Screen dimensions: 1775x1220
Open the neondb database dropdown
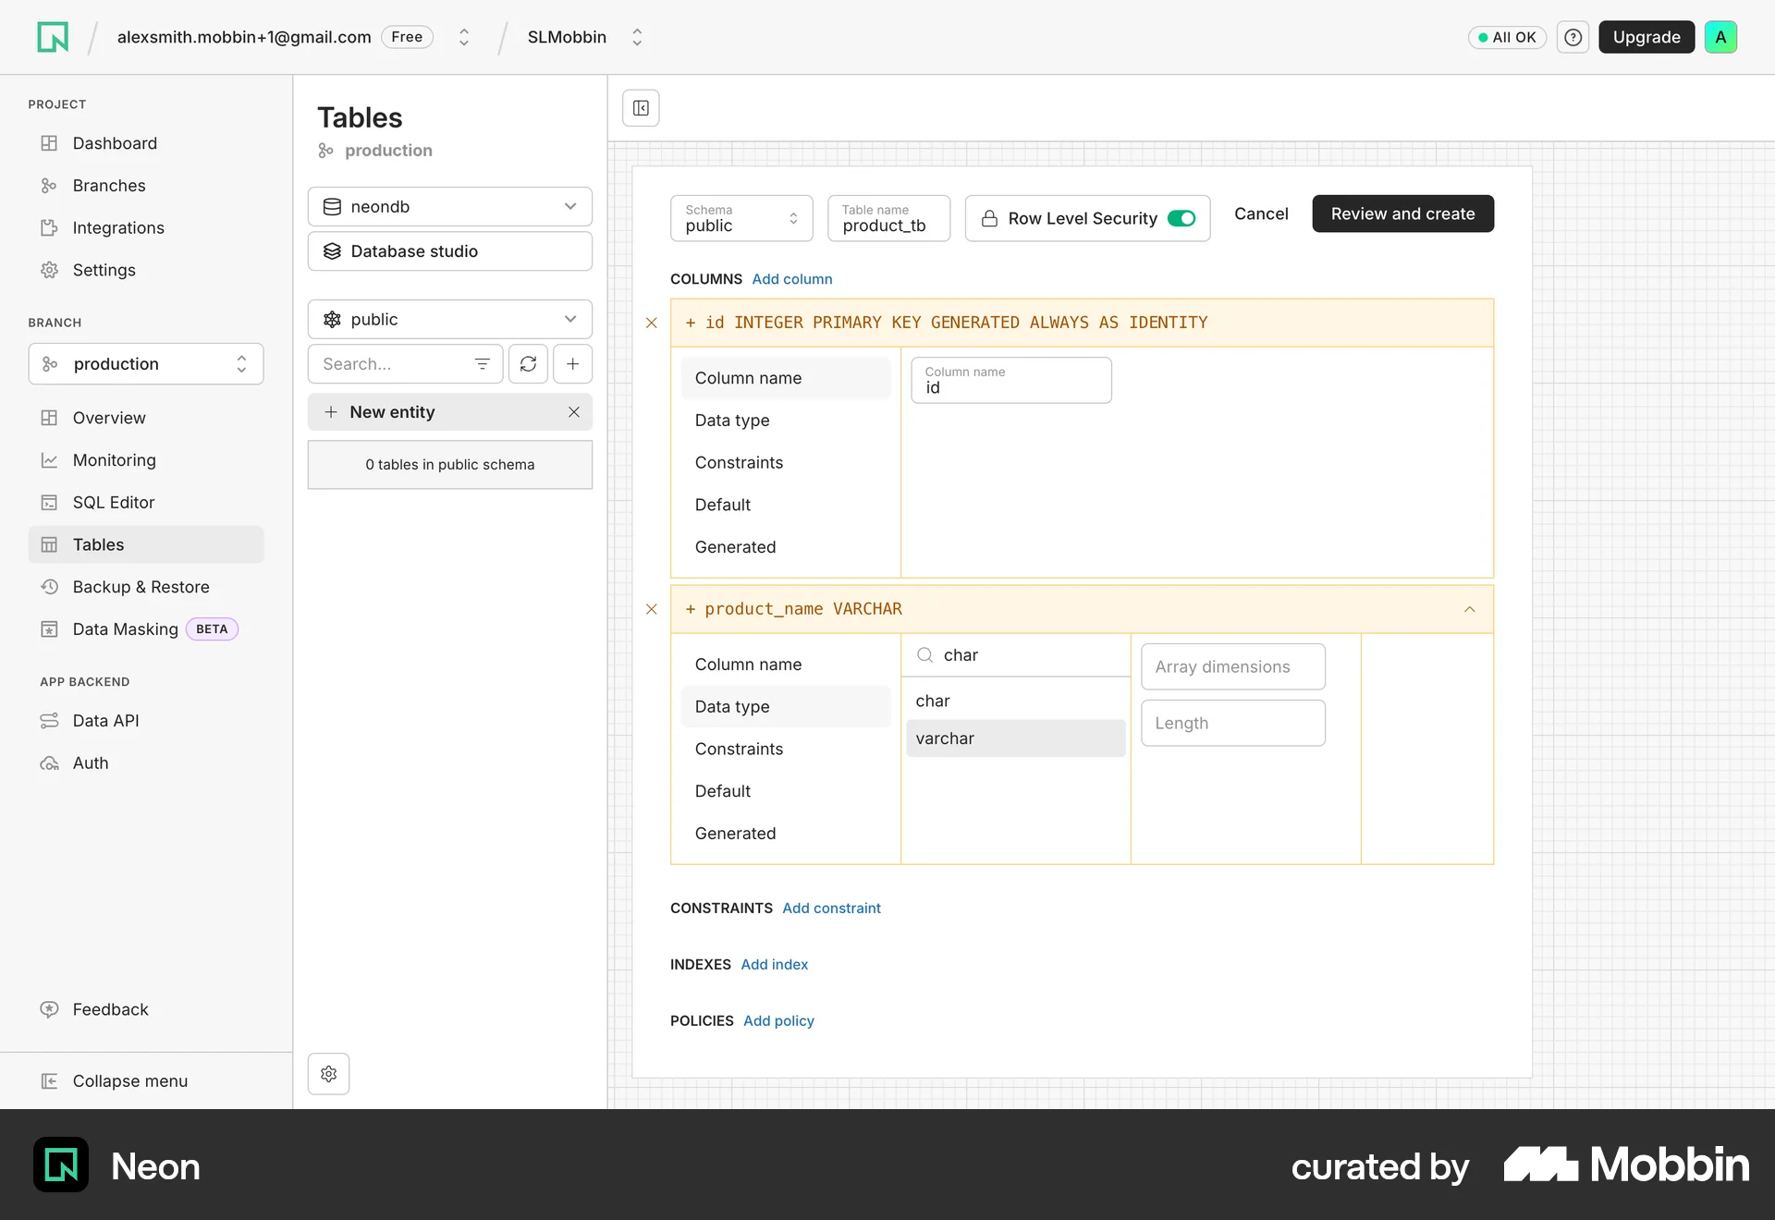450,207
